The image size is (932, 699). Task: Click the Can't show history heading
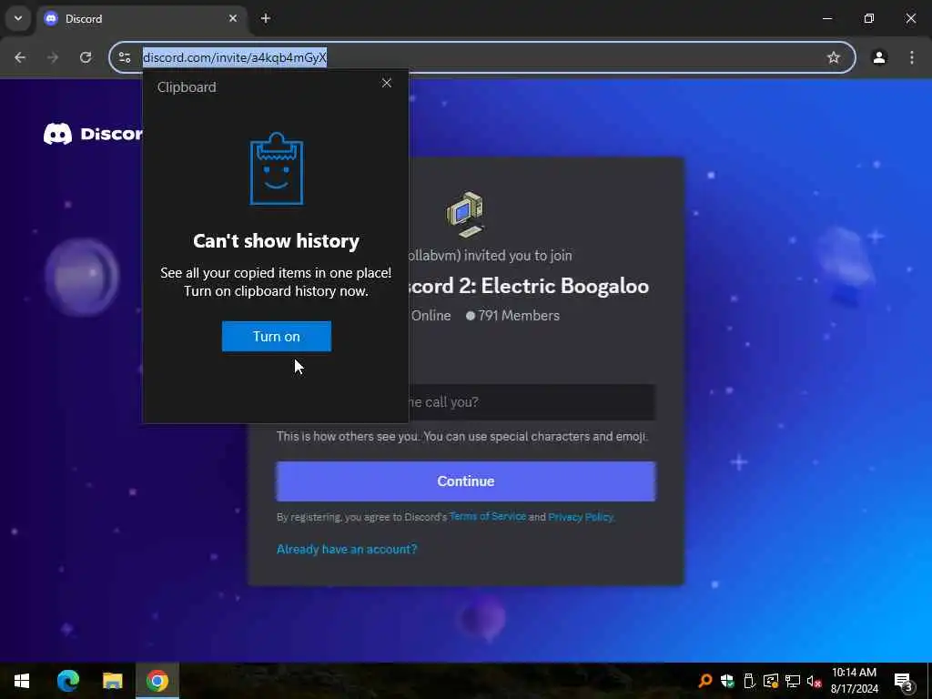[x=277, y=240]
